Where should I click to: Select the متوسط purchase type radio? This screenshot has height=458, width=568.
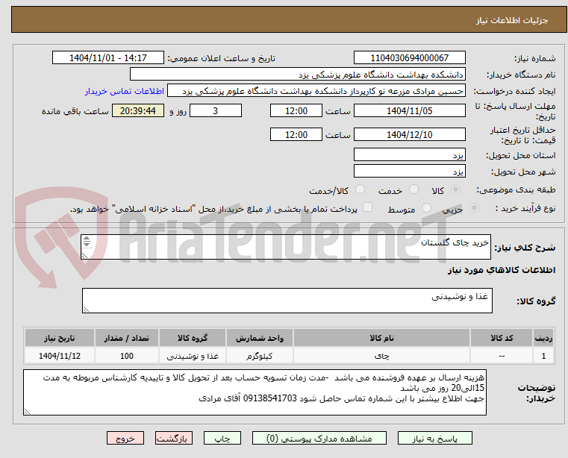(426, 208)
